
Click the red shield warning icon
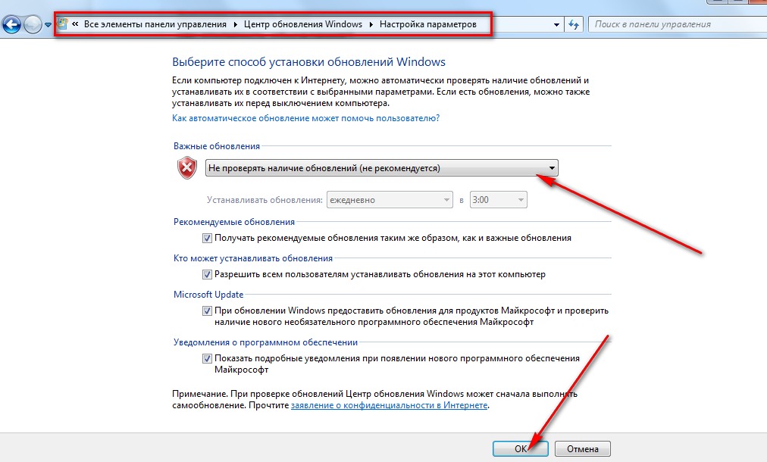[x=187, y=167]
